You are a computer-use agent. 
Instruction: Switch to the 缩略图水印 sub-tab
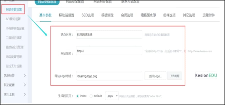click(x=148, y=15)
